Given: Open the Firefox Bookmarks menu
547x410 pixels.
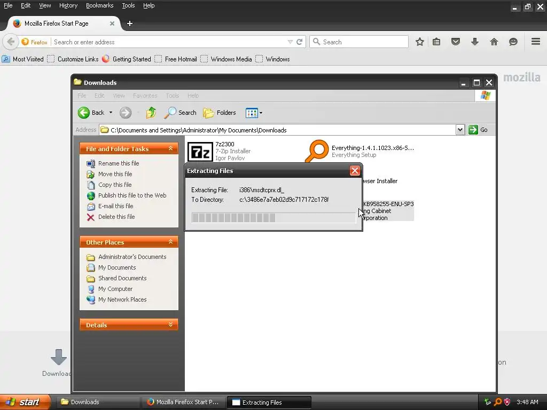Looking at the screenshot, I should click(99, 5).
